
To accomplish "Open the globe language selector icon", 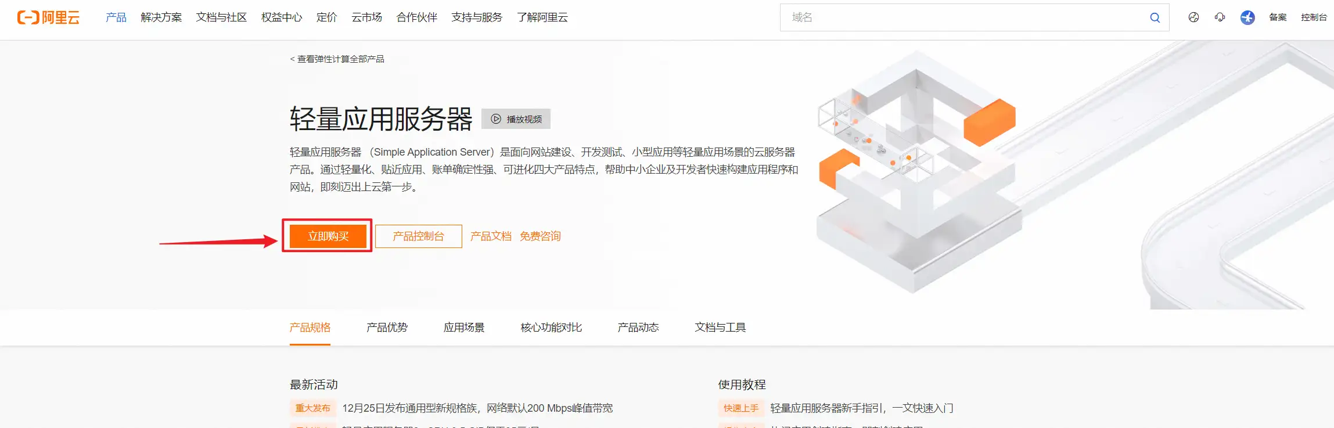I will (1193, 17).
